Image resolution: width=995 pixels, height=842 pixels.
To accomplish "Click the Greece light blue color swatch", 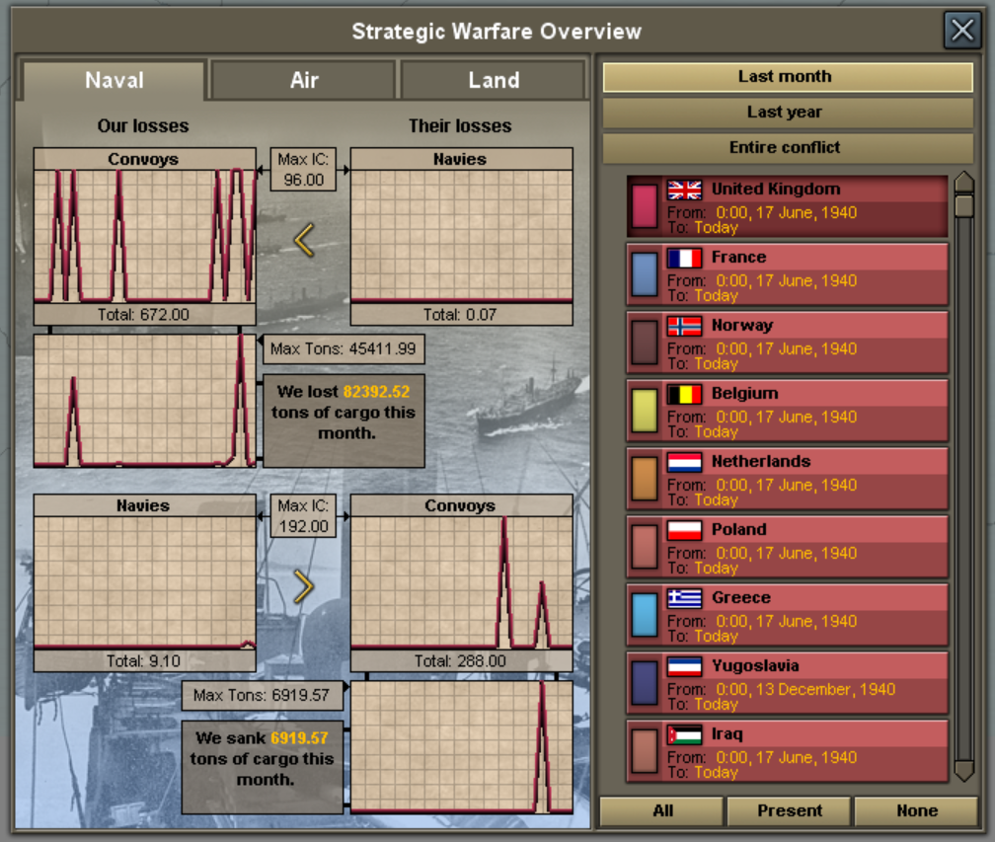I will [x=645, y=614].
